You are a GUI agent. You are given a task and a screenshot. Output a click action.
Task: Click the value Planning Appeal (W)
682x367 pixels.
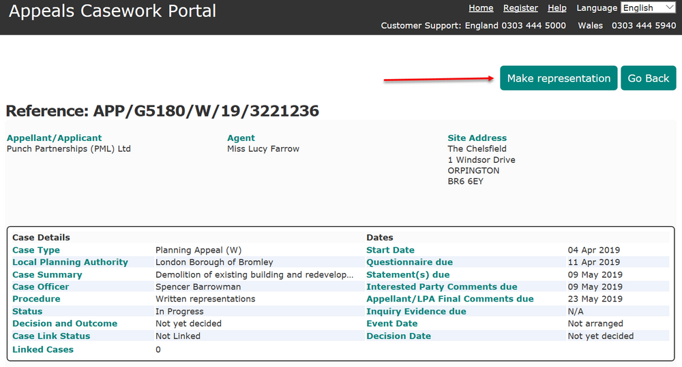pyautogui.click(x=198, y=250)
